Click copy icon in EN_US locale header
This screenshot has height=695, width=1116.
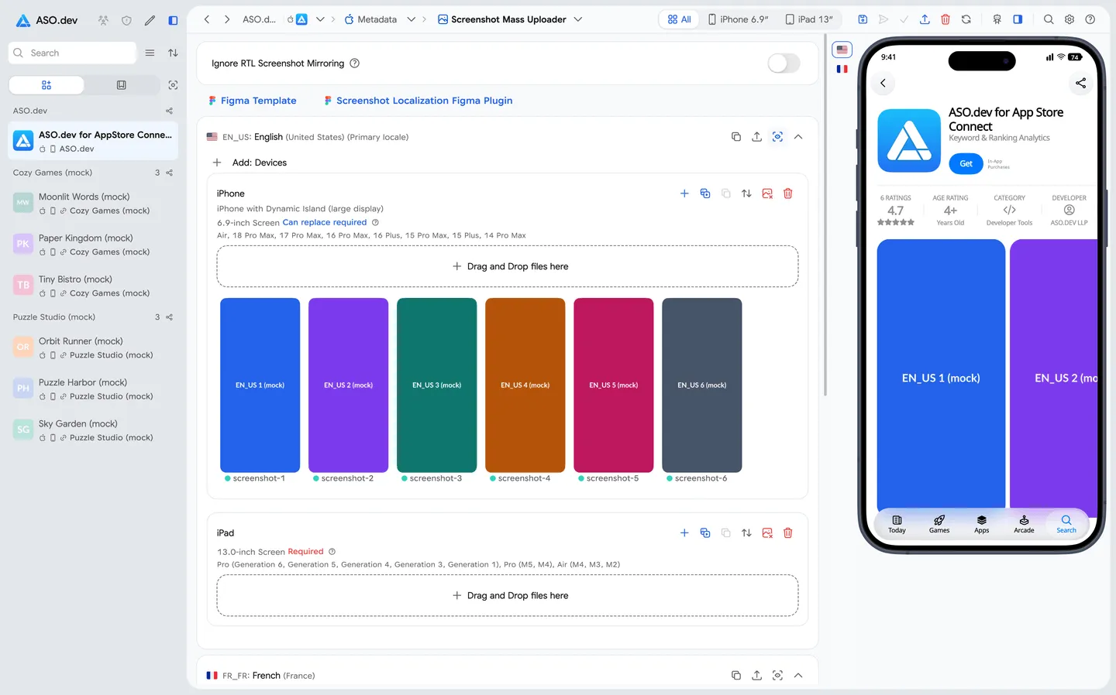tap(736, 137)
